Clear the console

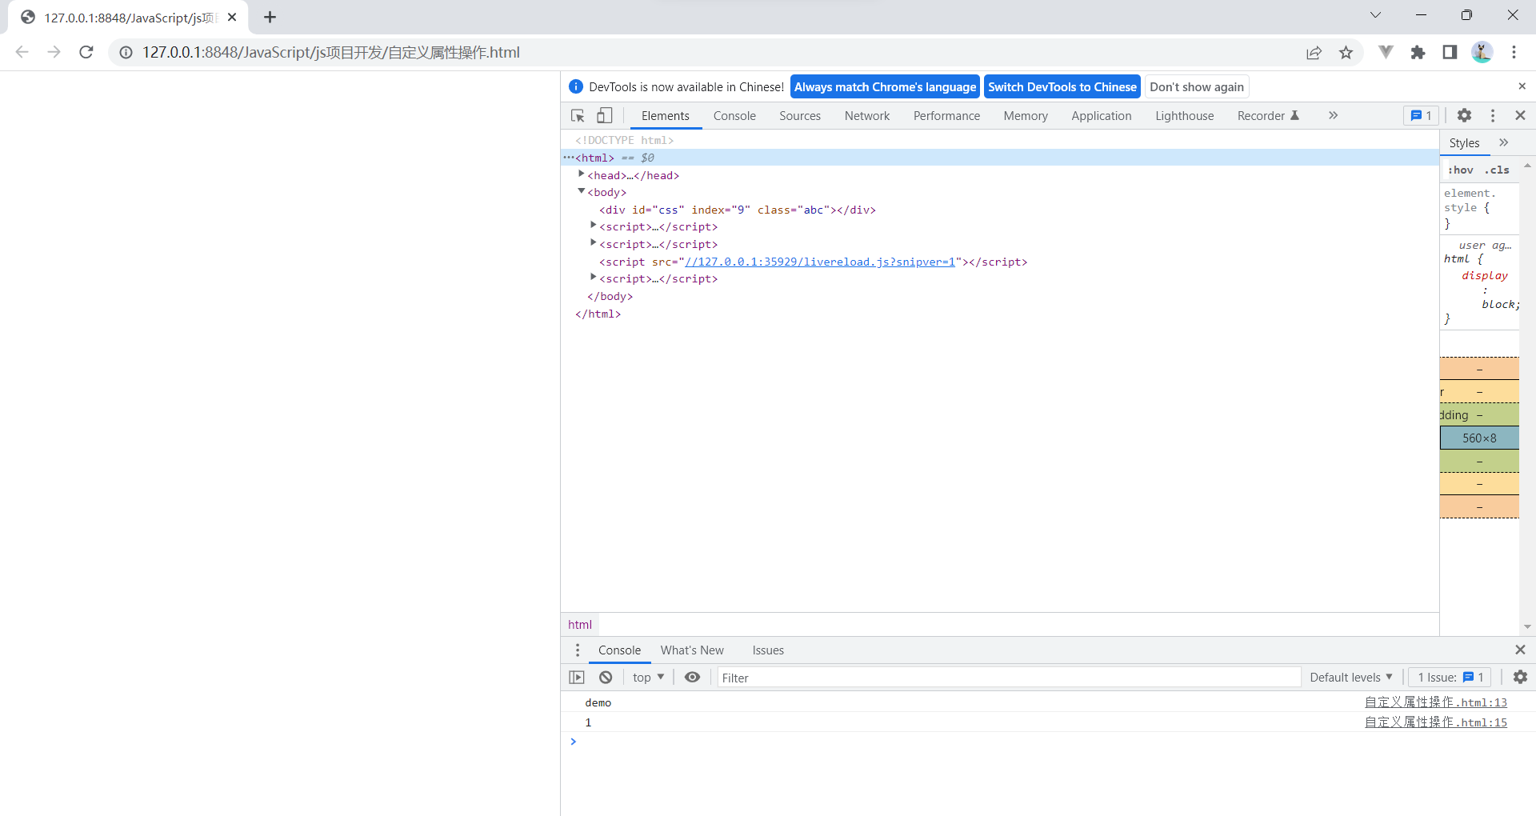tap(606, 677)
